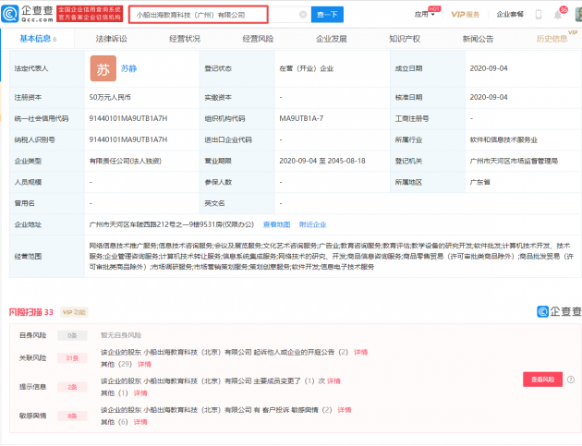Switch to the 历史信息 VIP tab
Viewport: 582px width, 446px height.
552,39
